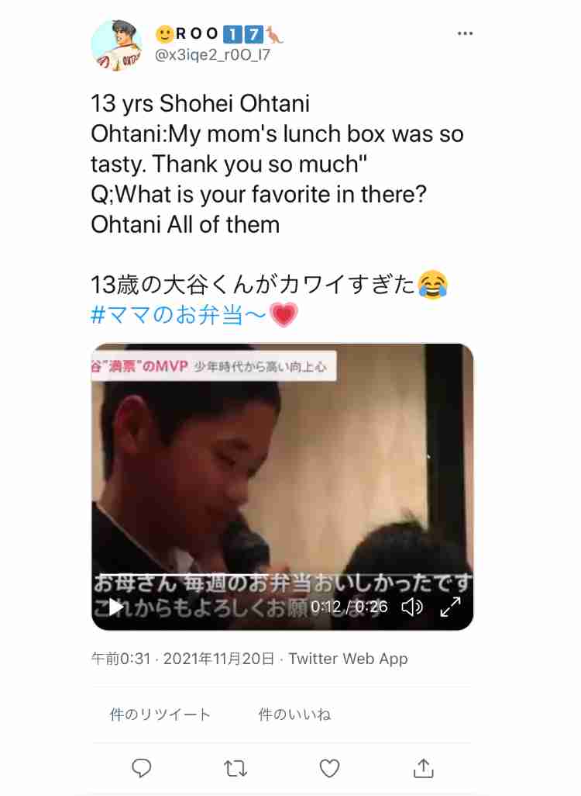
Task: View the list of retweets 件のリツイート
Action: coord(160,715)
